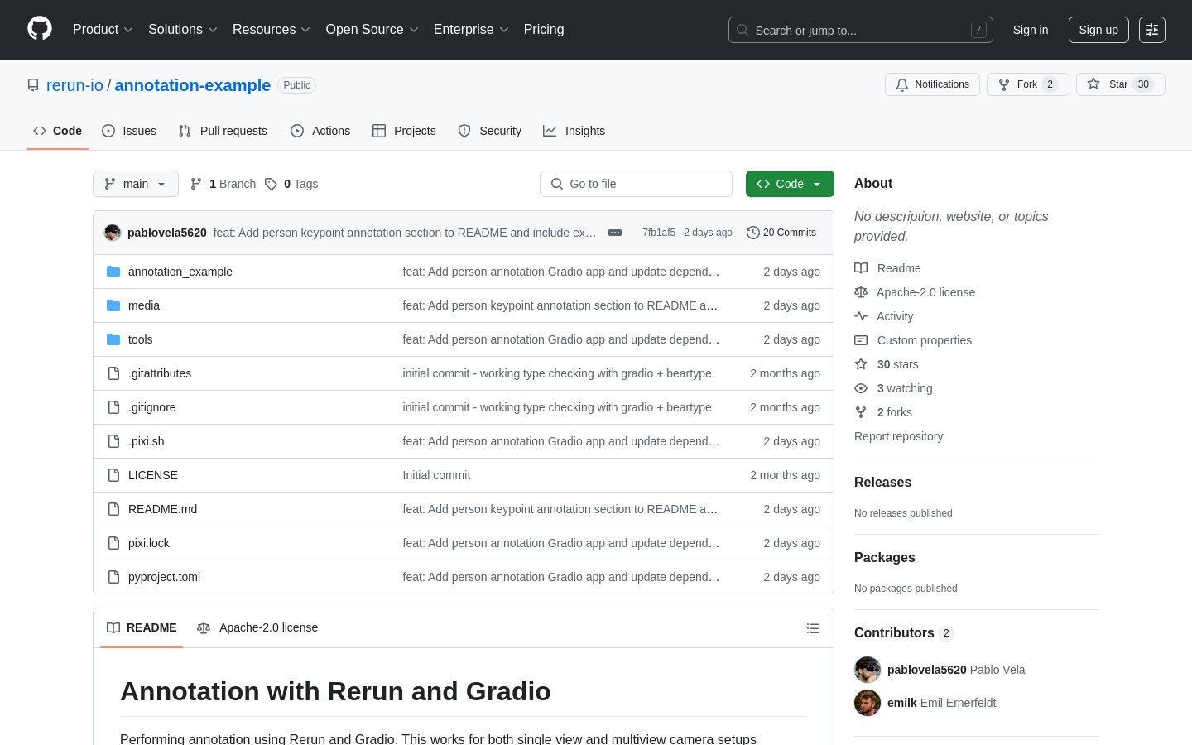The height and width of the screenshot is (745, 1192).
Task: Open the .pixi.sh file
Action: point(147,441)
